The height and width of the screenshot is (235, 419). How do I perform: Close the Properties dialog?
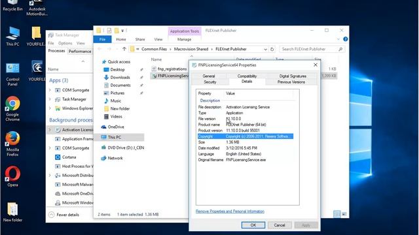[x=316, y=65]
